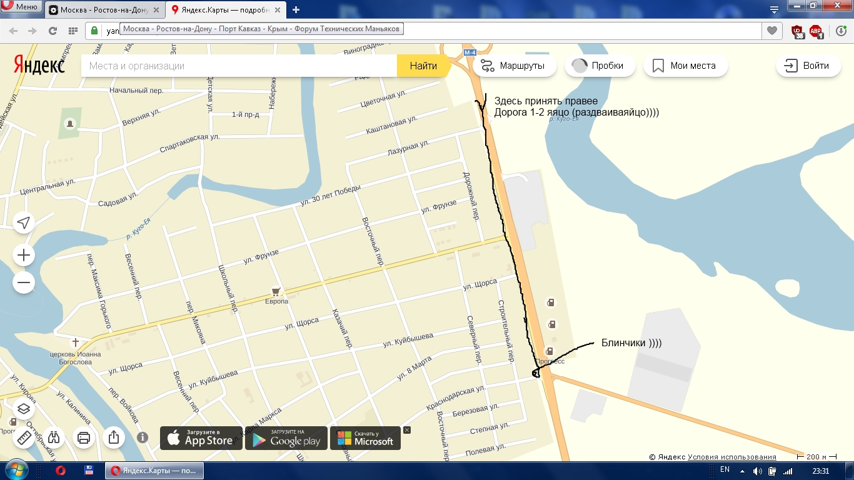Focus the Места и организации search field
This screenshot has width=854, height=480.
(238, 66)
